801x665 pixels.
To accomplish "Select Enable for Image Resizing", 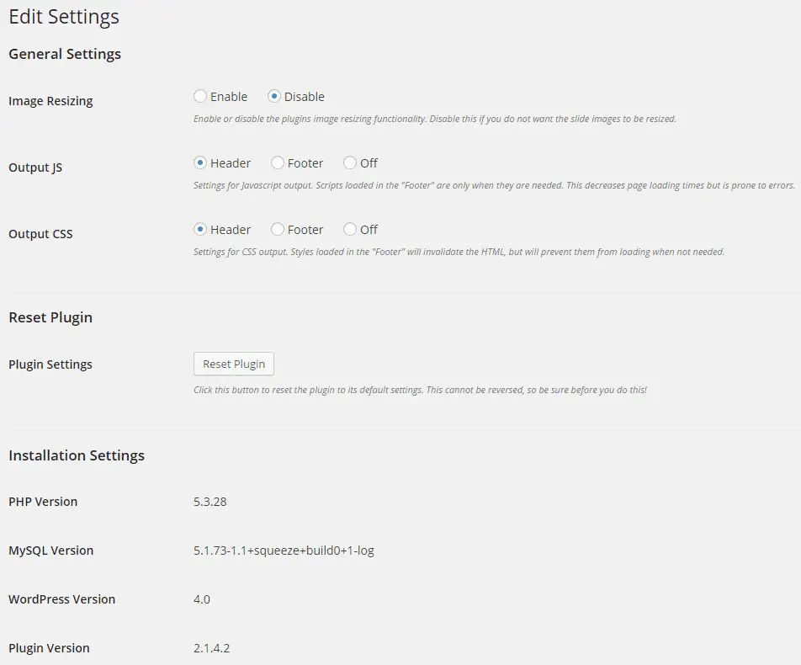I will tap(200, 96).
